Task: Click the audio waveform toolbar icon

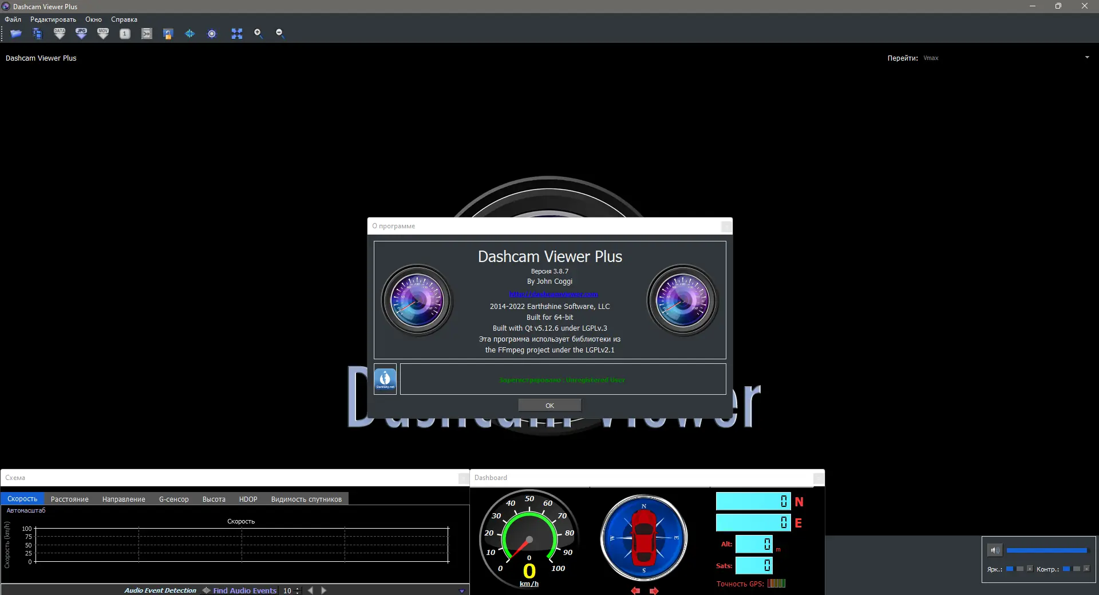Action: [190, 34]
